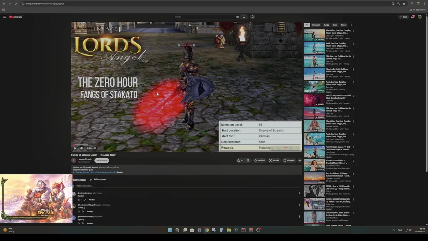This screenshot has width=428, height=241.
Task: Select the Jums filter chip
Action: 335,25
